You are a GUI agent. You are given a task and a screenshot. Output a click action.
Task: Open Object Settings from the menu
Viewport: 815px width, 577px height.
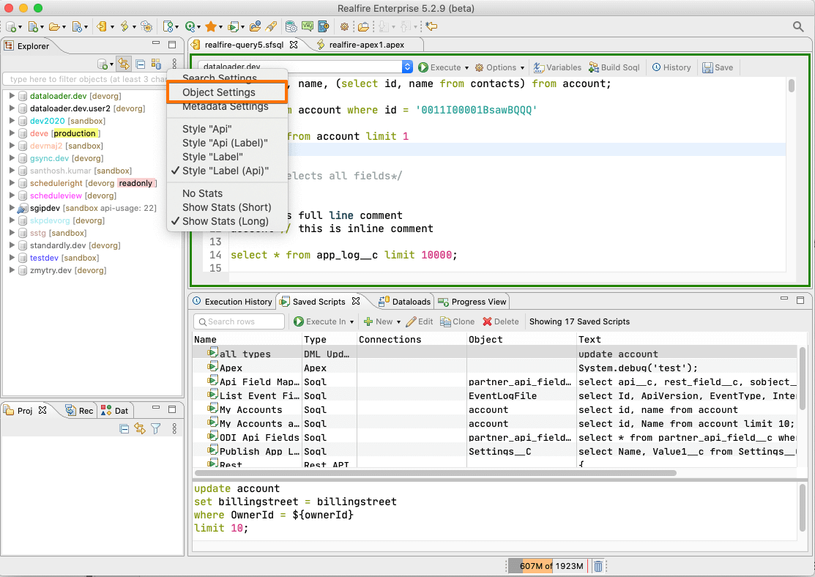tap(227, 92)
